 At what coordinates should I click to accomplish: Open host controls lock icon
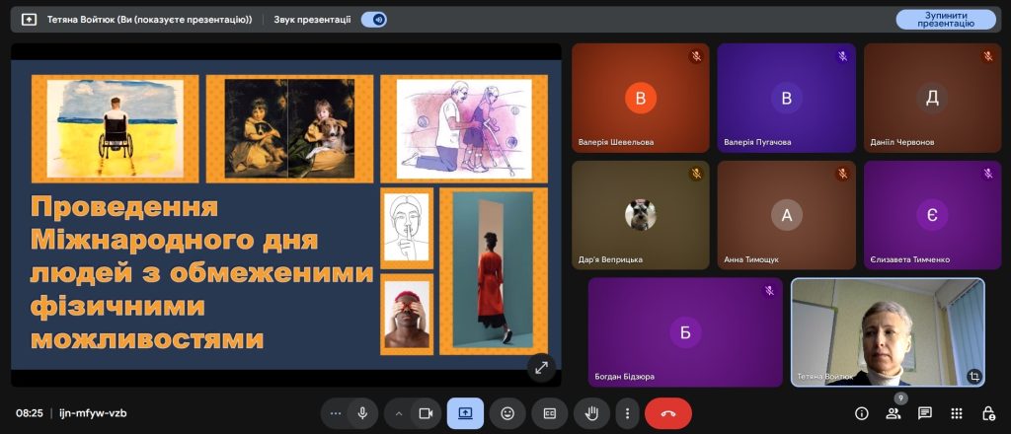pos(988,413)
